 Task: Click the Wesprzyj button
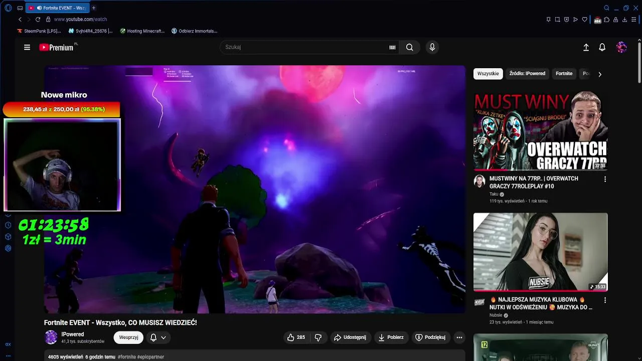click(x=128, y=337)
